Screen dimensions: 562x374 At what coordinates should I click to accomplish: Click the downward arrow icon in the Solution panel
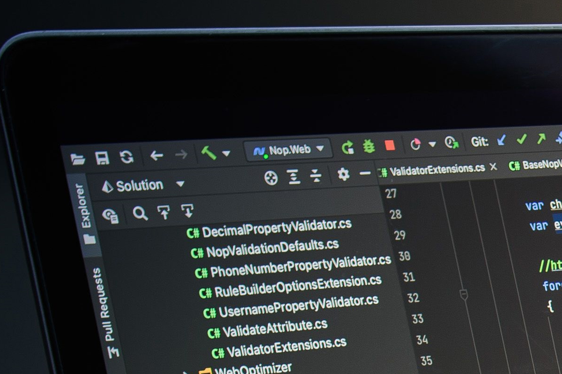click(188, 211)
